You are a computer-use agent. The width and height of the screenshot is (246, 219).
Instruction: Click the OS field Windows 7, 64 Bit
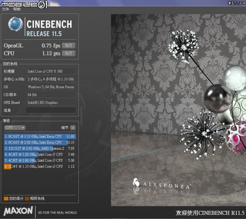(x=51, y=87)
